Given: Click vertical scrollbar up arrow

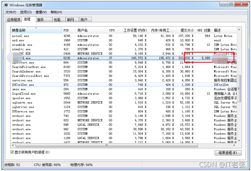Looking at the screenshot, I should 239,29.
